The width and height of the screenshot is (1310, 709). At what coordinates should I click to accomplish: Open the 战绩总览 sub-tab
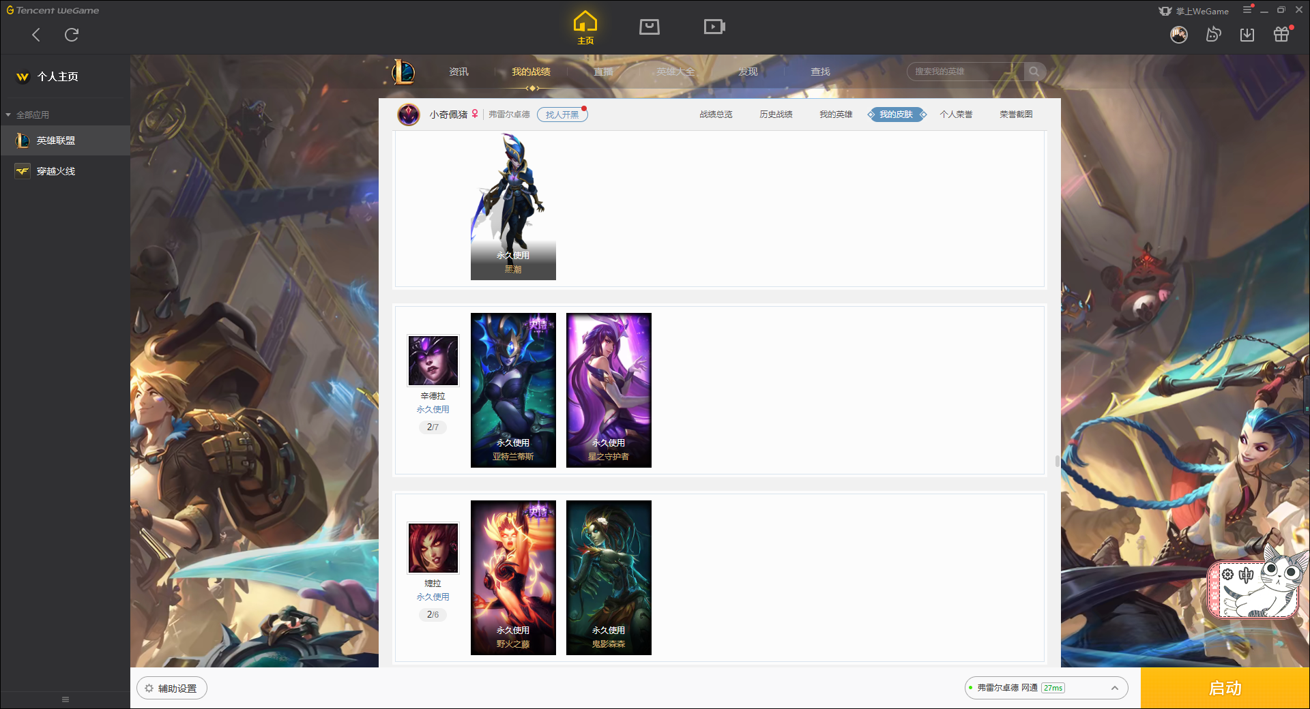(x=716, y=115)
